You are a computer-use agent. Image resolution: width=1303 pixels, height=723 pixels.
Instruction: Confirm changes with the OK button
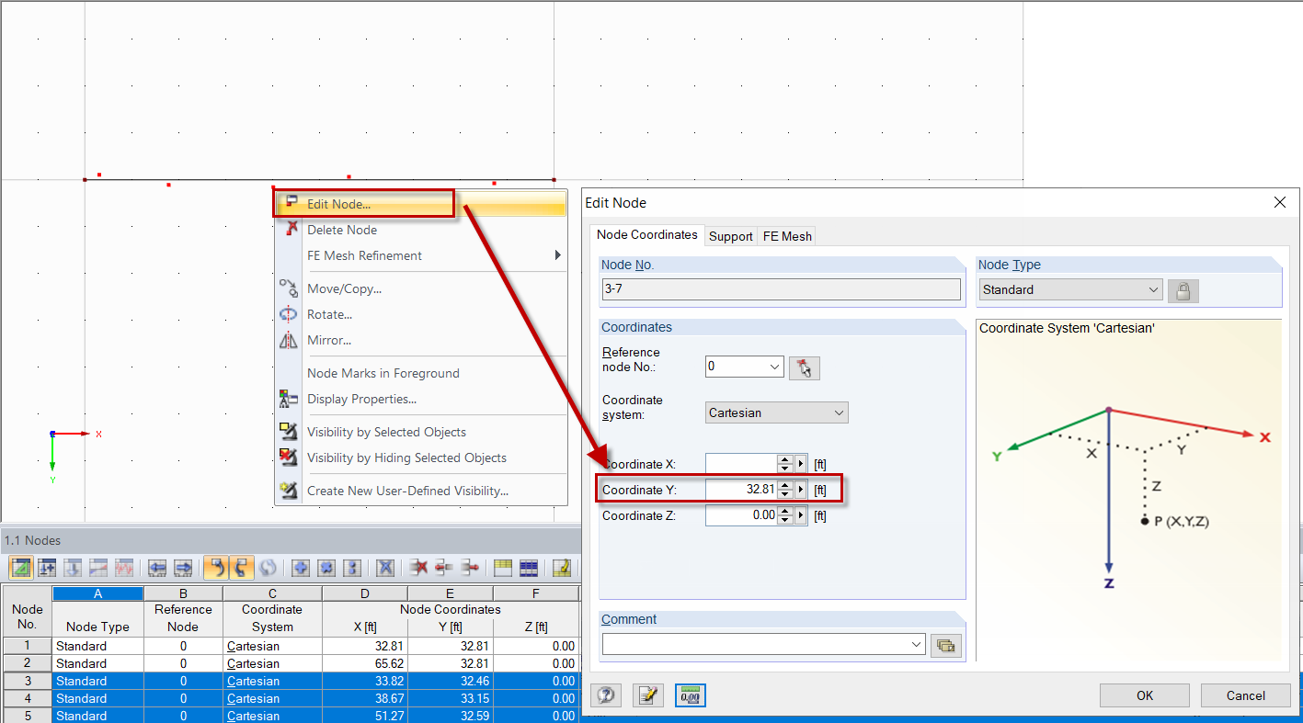click(1144, 695)
